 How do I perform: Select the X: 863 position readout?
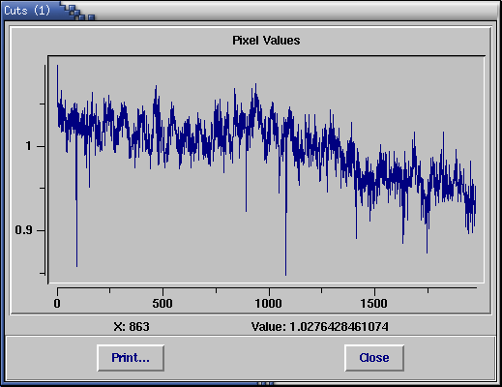[132, 327]
